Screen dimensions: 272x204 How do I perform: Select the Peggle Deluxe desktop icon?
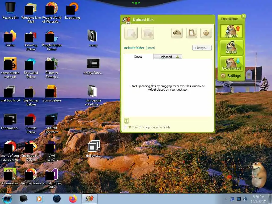coord(31,176)
